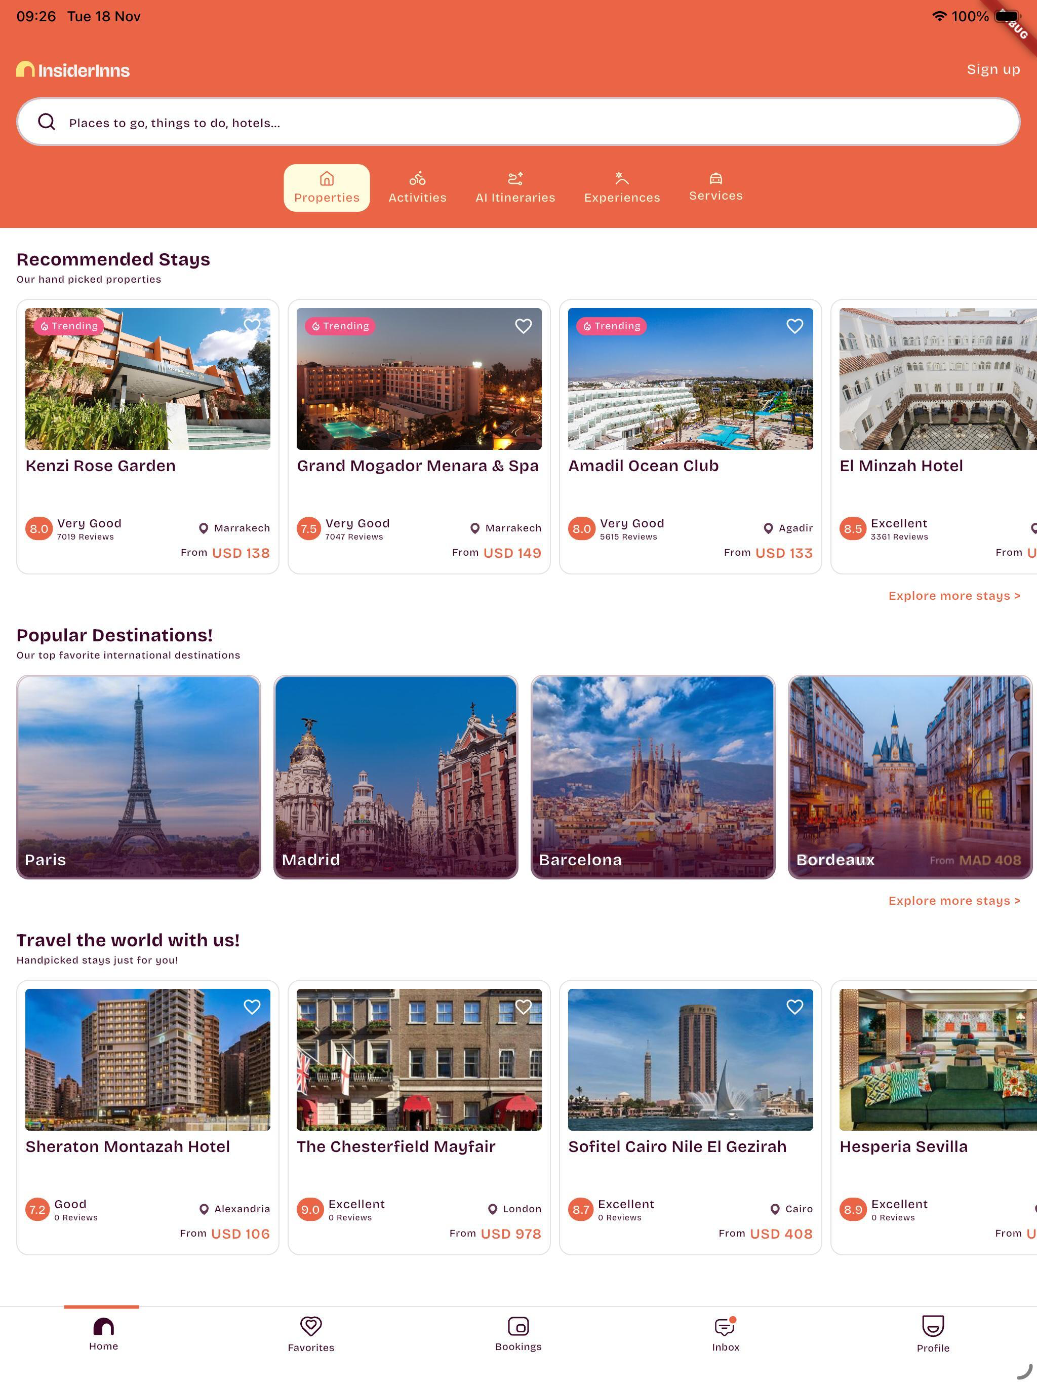The height and width of the screenshot is (1384, 1037).
Task: Open the Profile icon
Action: [x=933, y=1326]
